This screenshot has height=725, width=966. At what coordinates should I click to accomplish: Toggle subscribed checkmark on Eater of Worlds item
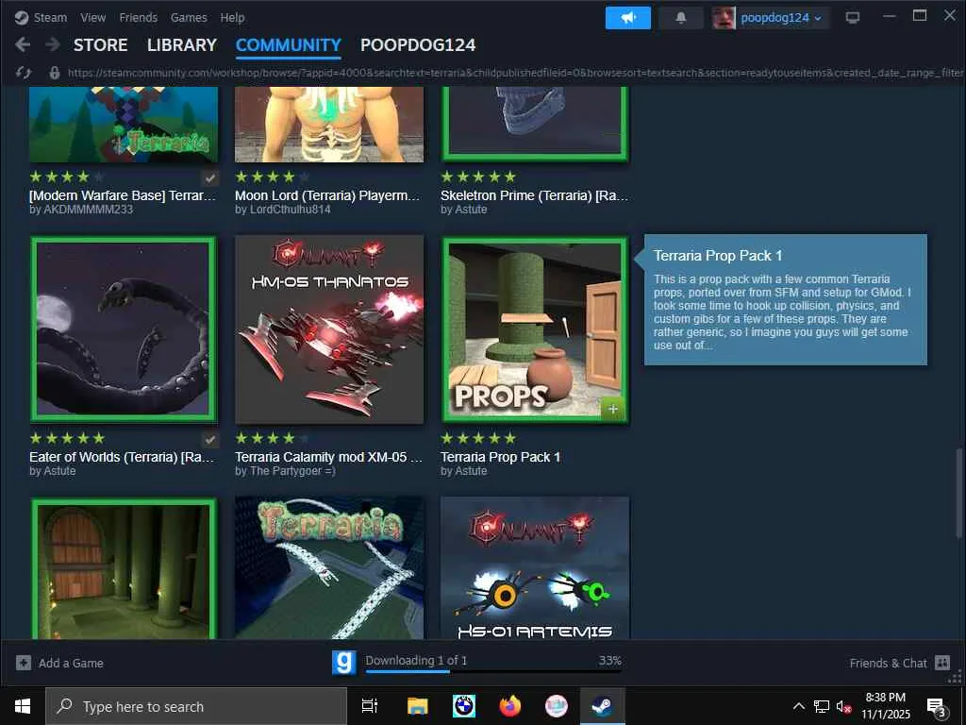(210, 440)
